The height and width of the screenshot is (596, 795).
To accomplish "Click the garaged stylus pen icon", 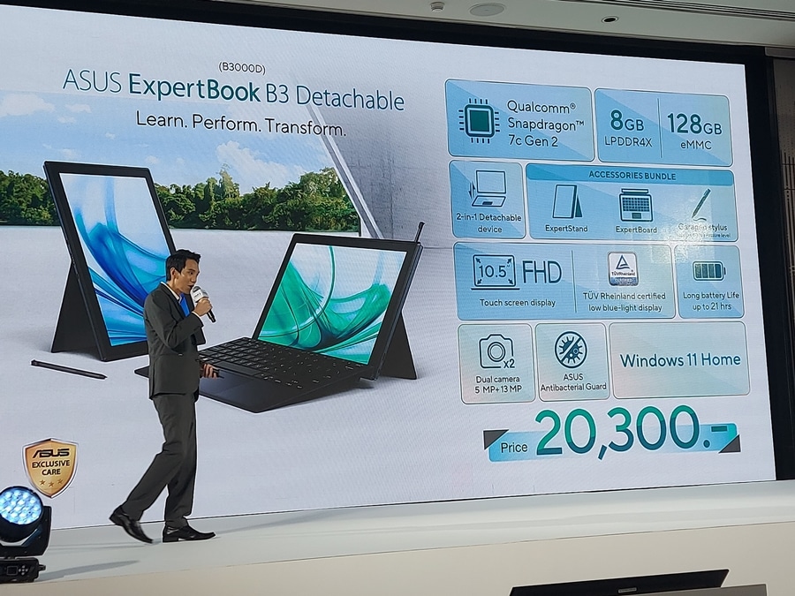I will point(701,204).
